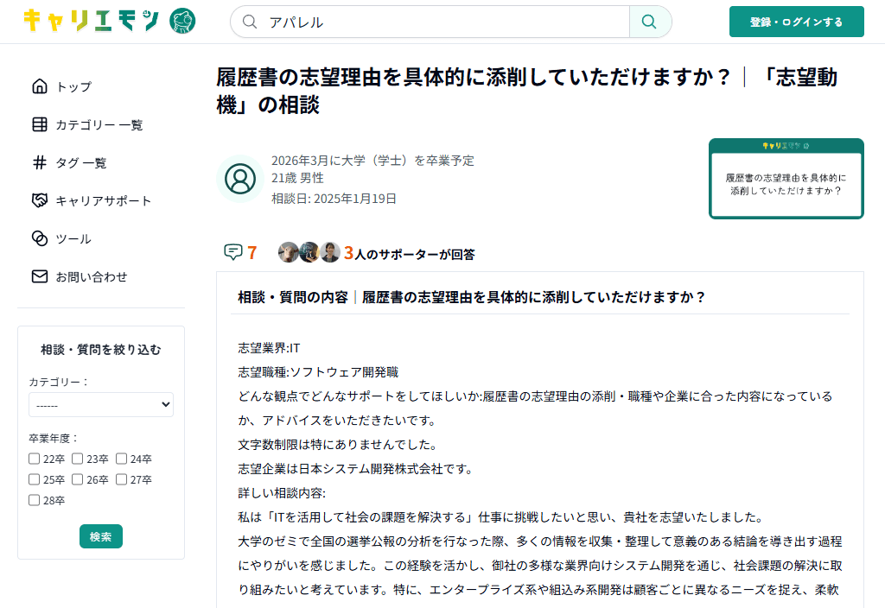Click the handshake icon beside キャリアサポート
This screenshot has height=608, width=885.
pyautogui.click(x=39, y=200)
